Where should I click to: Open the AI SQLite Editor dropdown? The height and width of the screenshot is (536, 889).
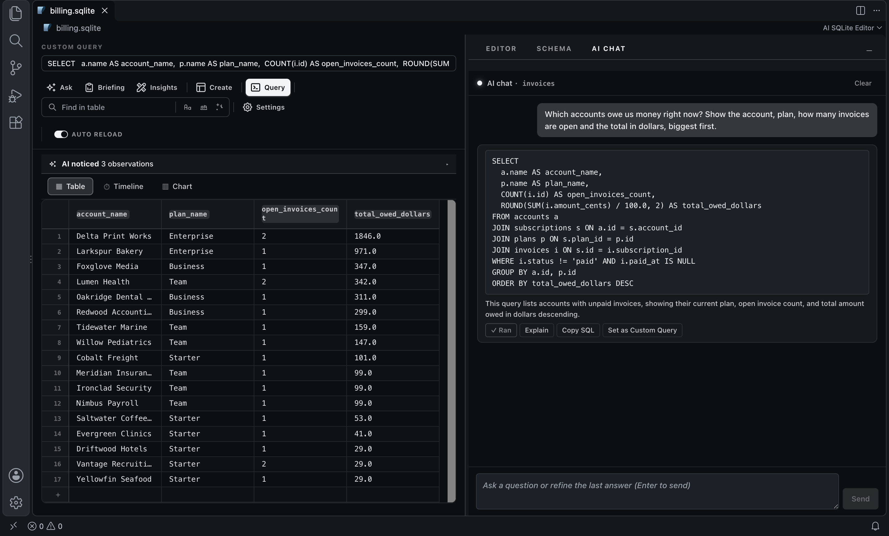pyautogui.click(x=852, y=28)
